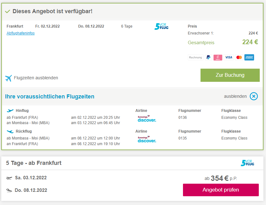The height and width of the screenshot is (205, 266).
Task: Click the green checkmark availability icon
Action: pyautogui.click(x=8, y=12)
